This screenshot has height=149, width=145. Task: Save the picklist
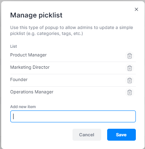pos(121,135)
